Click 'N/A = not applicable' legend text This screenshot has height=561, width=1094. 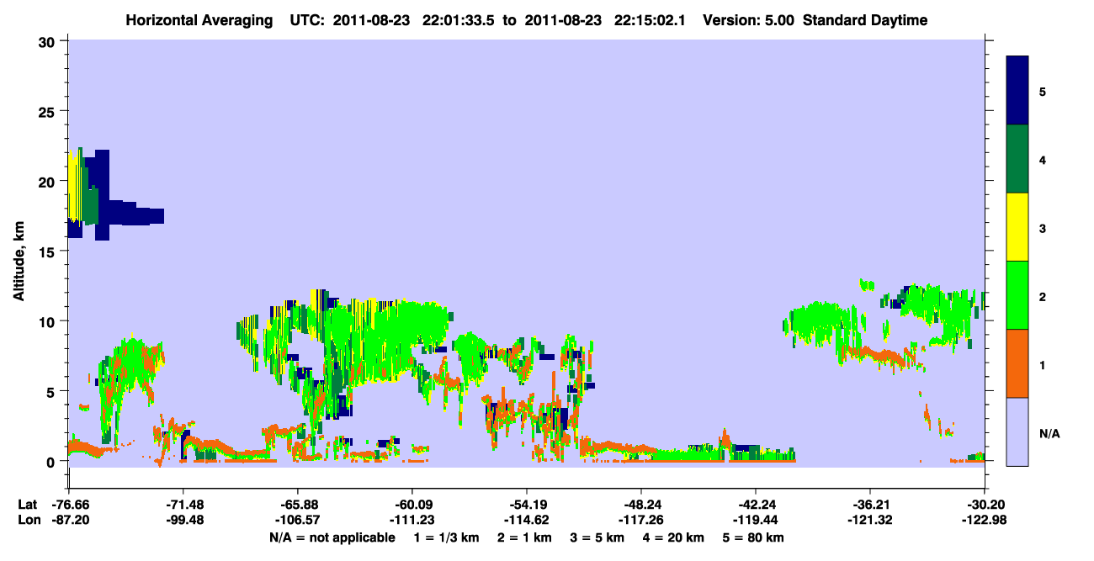[332, 537]
